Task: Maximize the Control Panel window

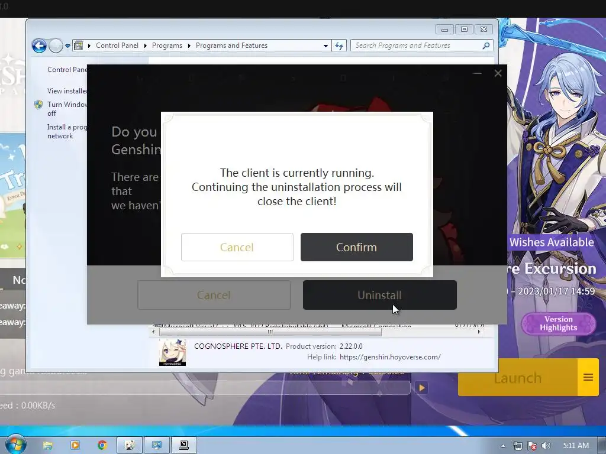Action: pyautogui.click(x=464, y=30)
